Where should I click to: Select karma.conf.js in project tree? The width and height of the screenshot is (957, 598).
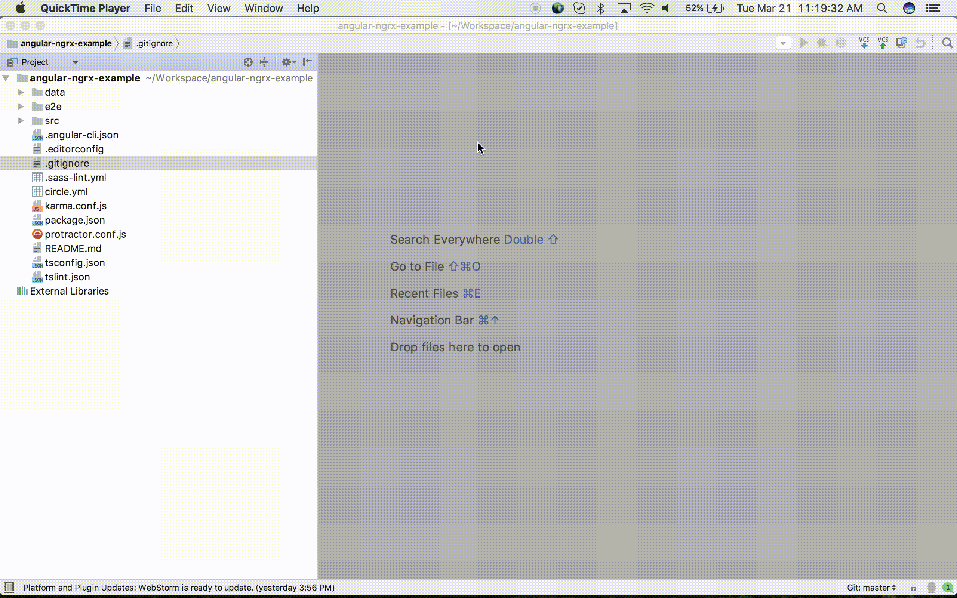(x=76, y=205)
